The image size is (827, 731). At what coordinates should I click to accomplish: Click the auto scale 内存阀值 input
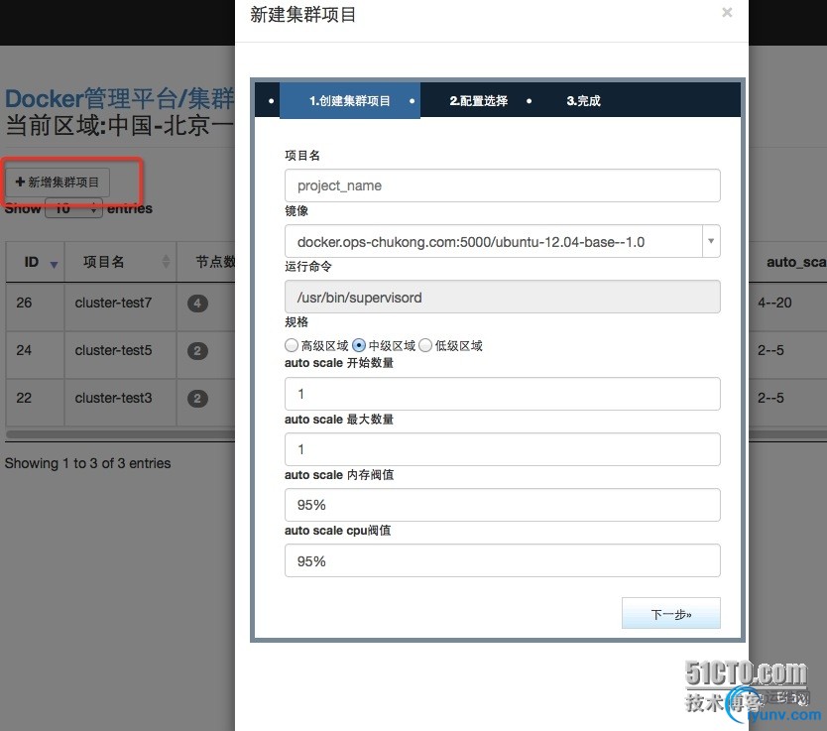[502, 505]
